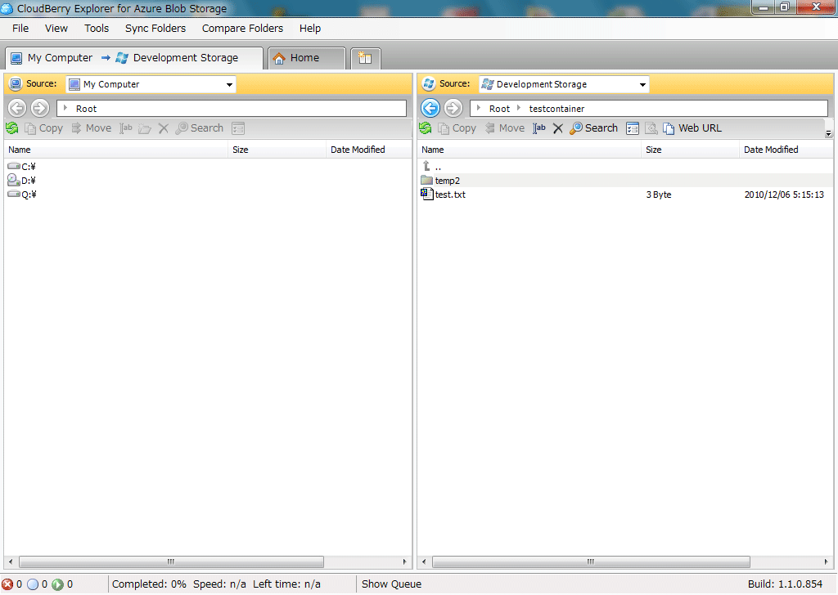Click the new folder icon in left pane
The height and width of the screenshot is (595, 838).
tap(144, 128)
